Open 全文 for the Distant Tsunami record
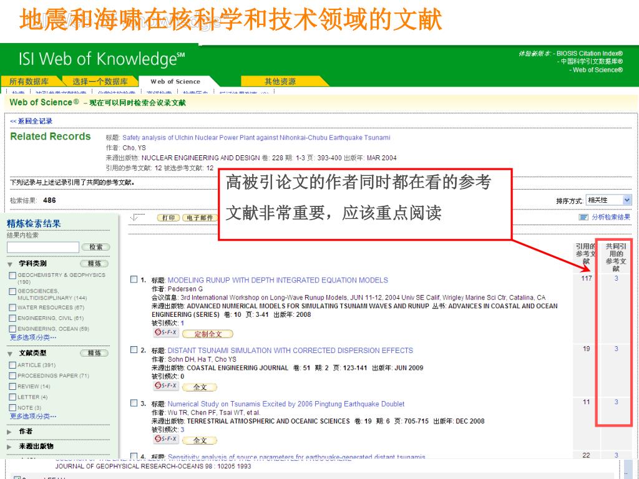The image size is (639, 479). click(200, 387)
